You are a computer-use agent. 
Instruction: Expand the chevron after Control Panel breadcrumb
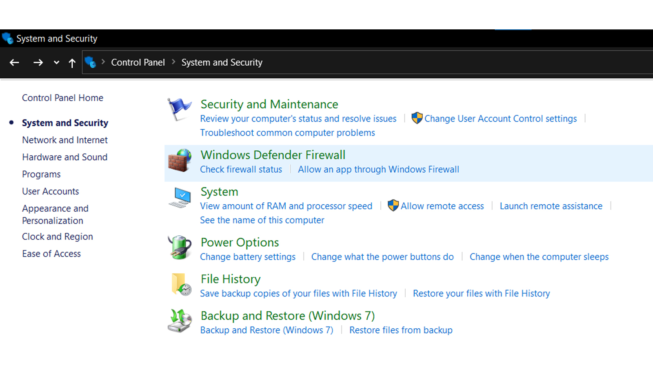point(173,62)
